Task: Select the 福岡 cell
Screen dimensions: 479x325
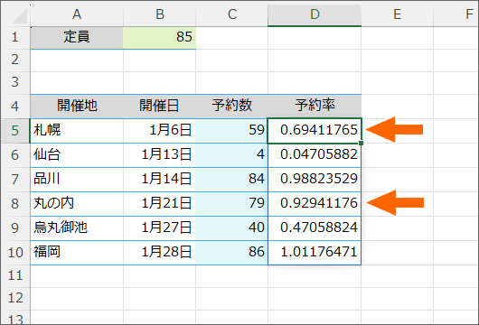Action: [x=77, y=253]
